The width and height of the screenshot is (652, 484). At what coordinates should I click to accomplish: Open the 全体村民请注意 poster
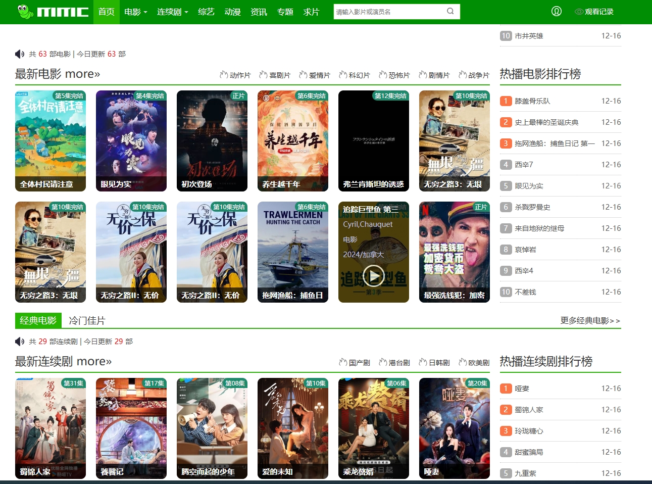(x=51, y=141)
